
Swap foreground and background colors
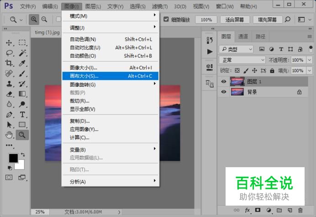pyautogui.click(x=23, y=155)
